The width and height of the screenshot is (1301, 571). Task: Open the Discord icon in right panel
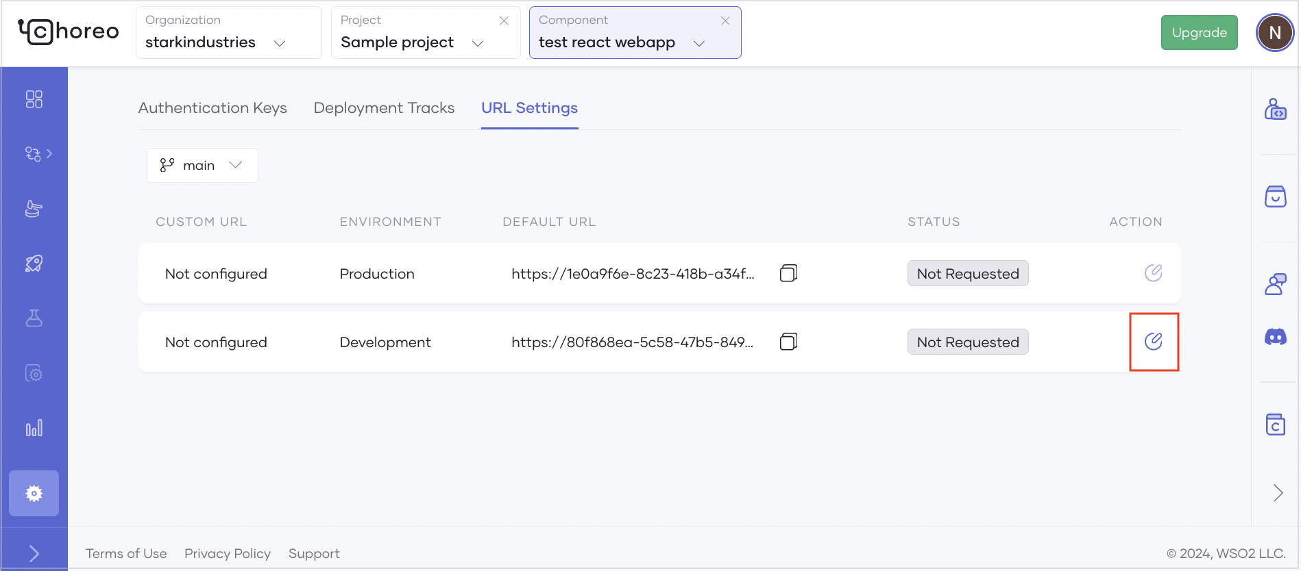(x=1275, y=337)
